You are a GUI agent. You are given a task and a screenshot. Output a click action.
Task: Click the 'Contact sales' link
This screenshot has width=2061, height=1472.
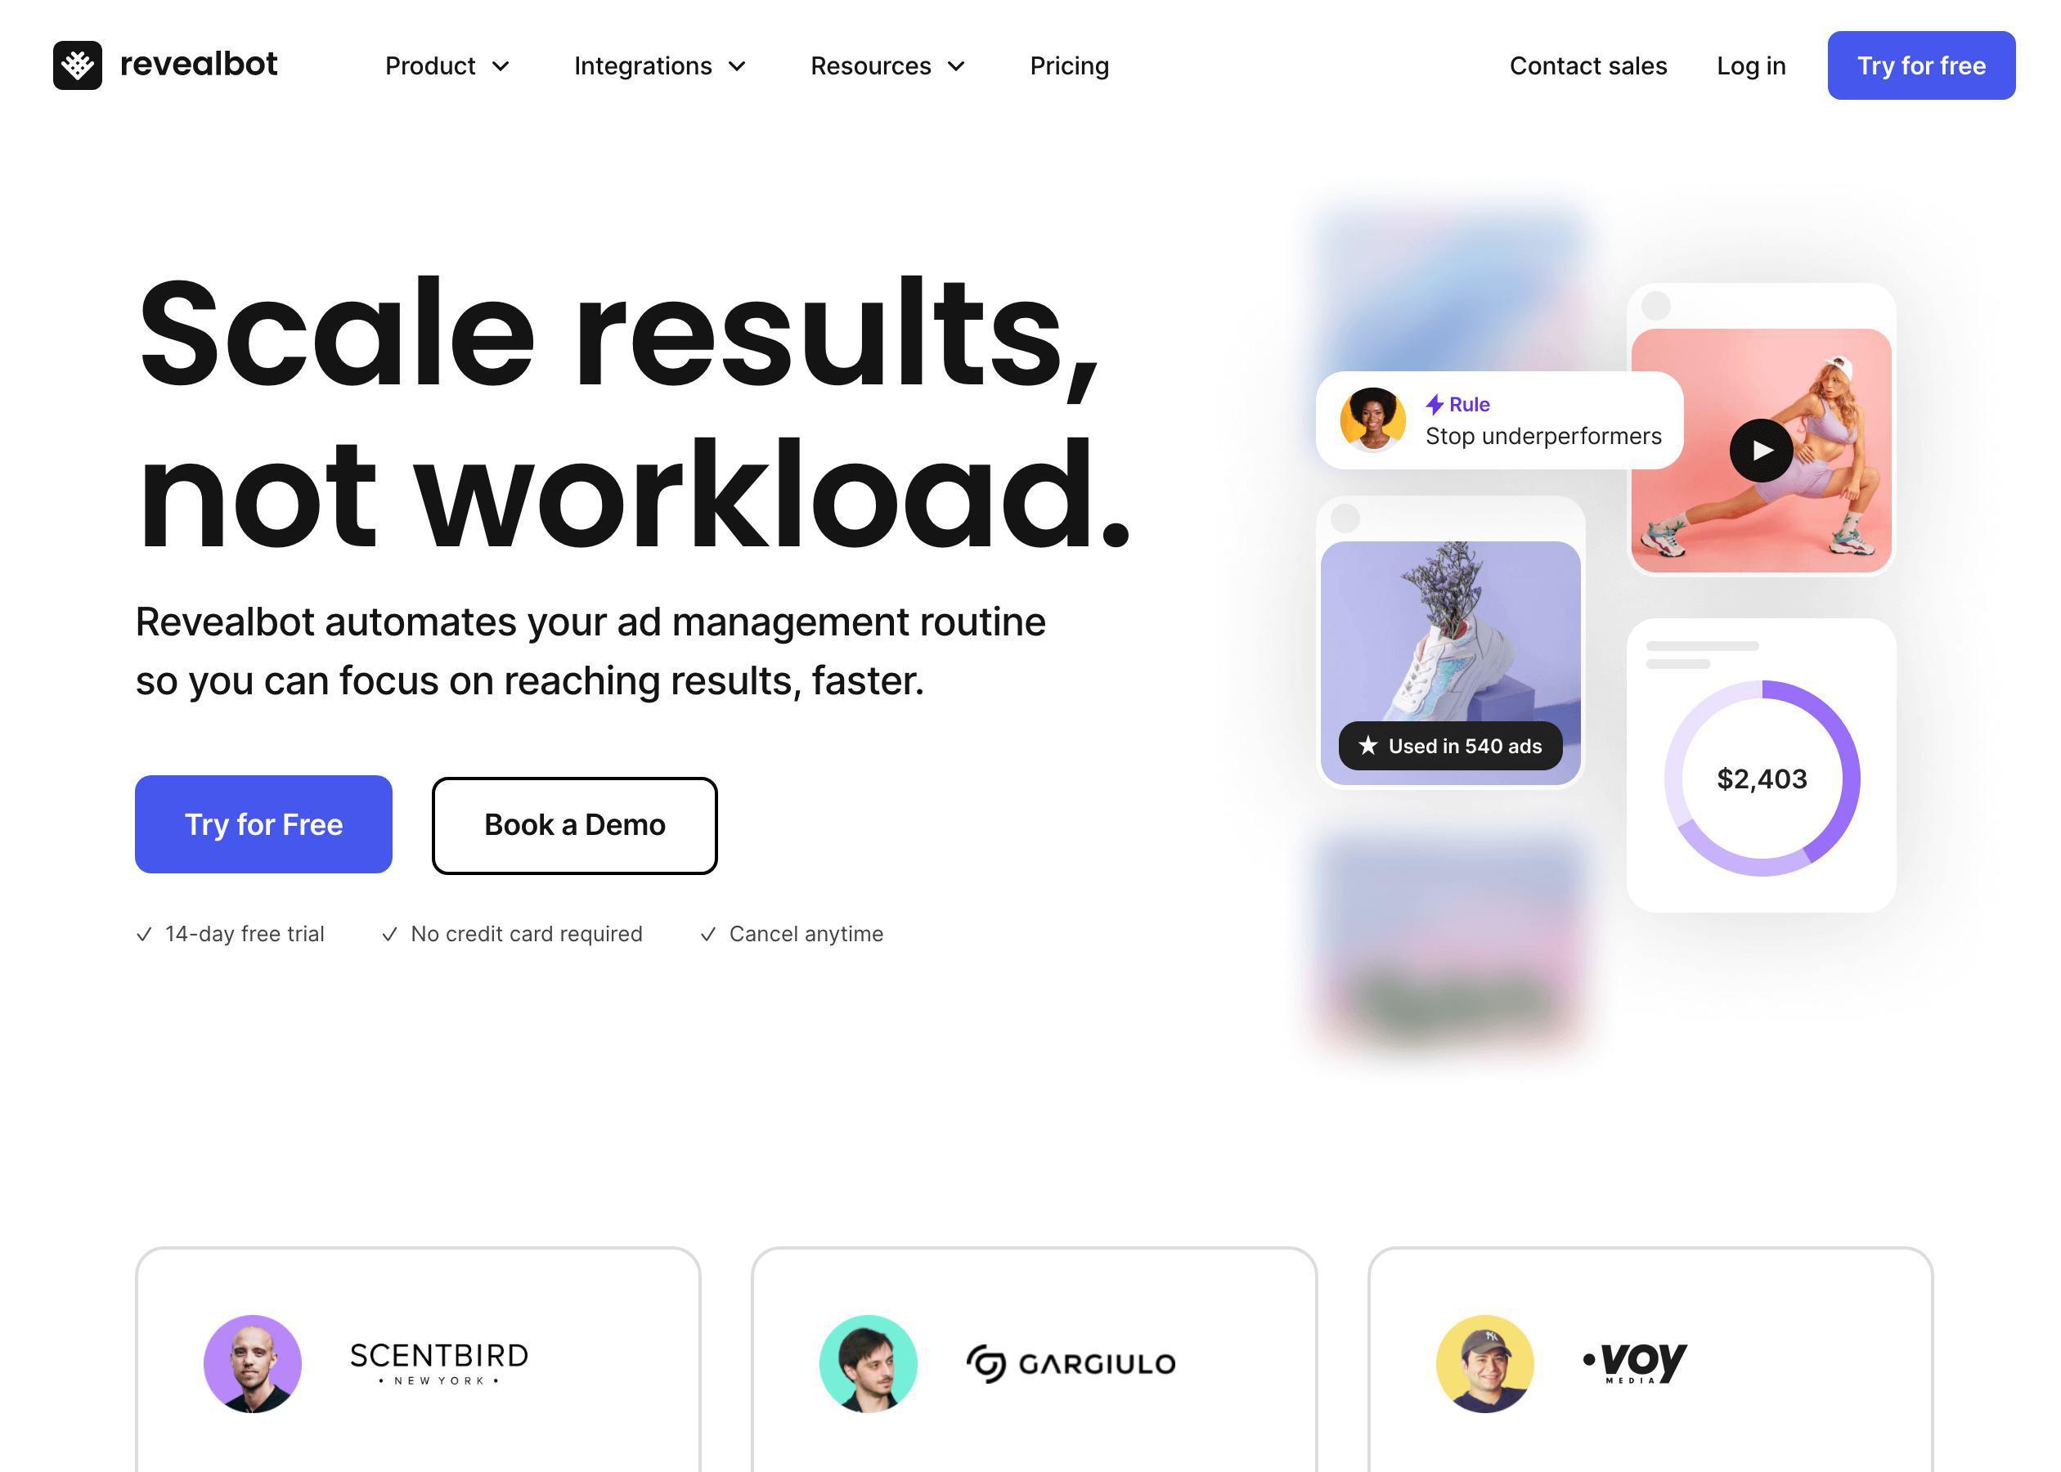(x=1588, y=65)
